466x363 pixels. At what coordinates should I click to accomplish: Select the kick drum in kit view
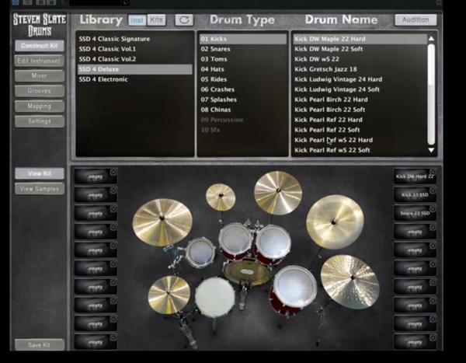pos(247,271)
